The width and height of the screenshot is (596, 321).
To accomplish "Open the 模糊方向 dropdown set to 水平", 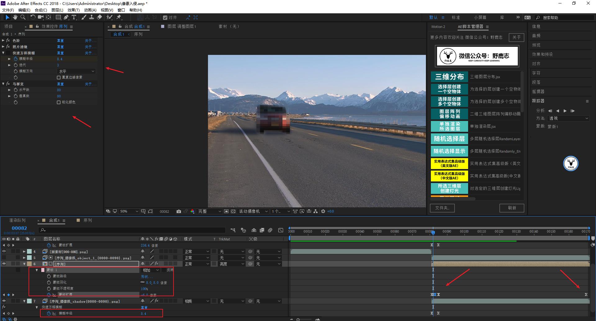I will 76,71.
